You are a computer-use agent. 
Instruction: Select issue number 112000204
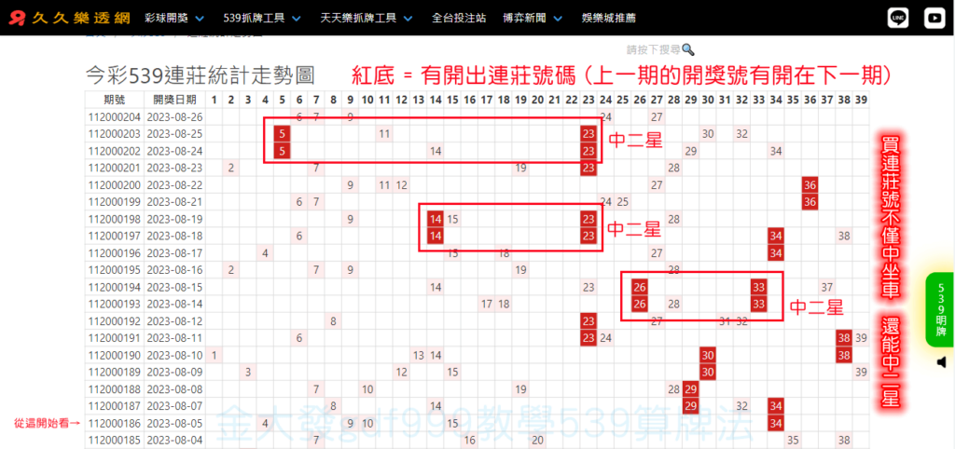[114, 116]
